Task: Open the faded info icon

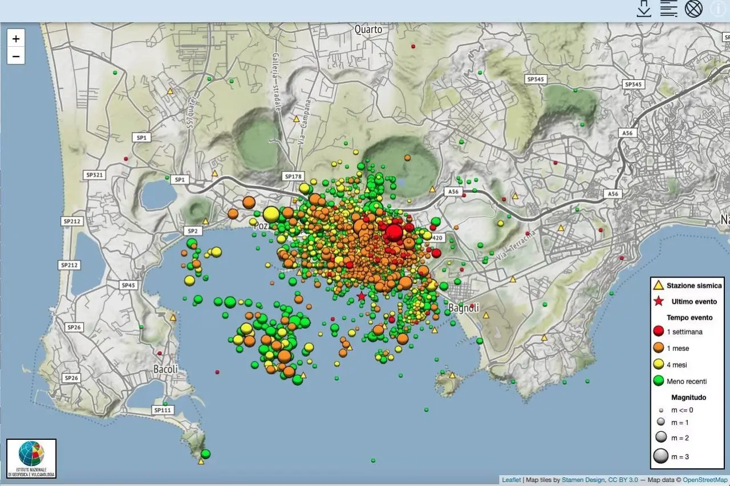Action: [718, 9]
